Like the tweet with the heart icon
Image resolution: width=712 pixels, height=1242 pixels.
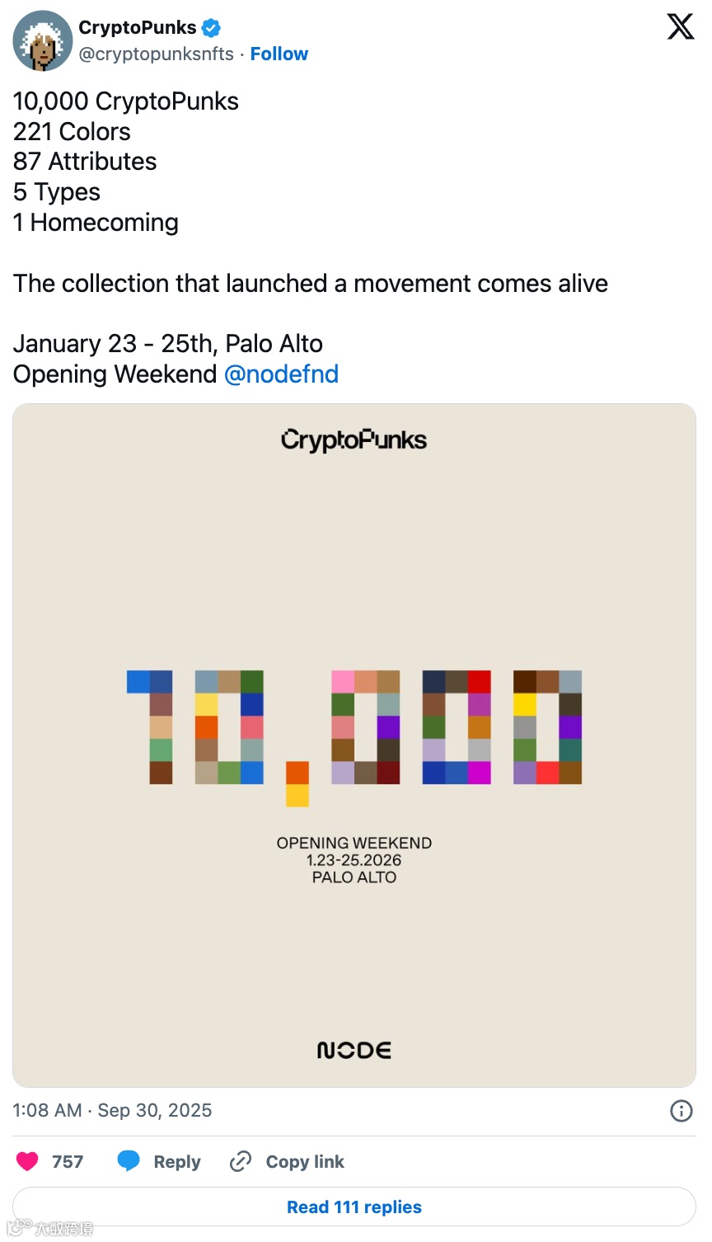(x=28, y=1161)
